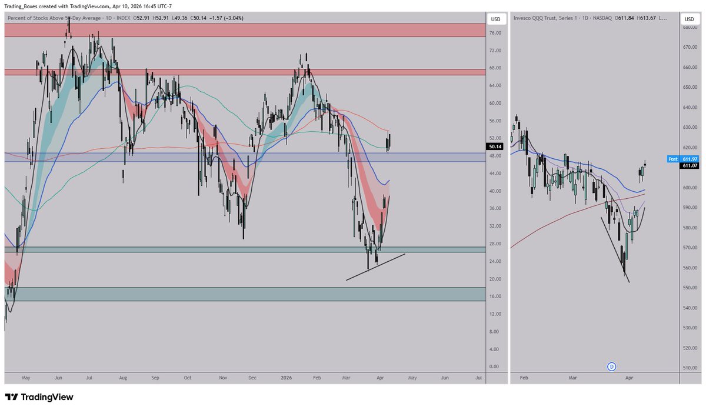
Task: Click the Percent of Stocks Above 50-Day Average title
Action: (x=54, y=18)
